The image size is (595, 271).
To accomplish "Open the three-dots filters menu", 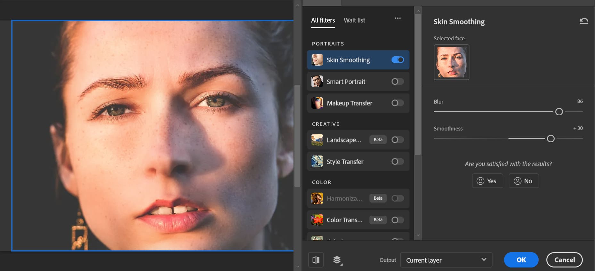I will click(398, 18).
